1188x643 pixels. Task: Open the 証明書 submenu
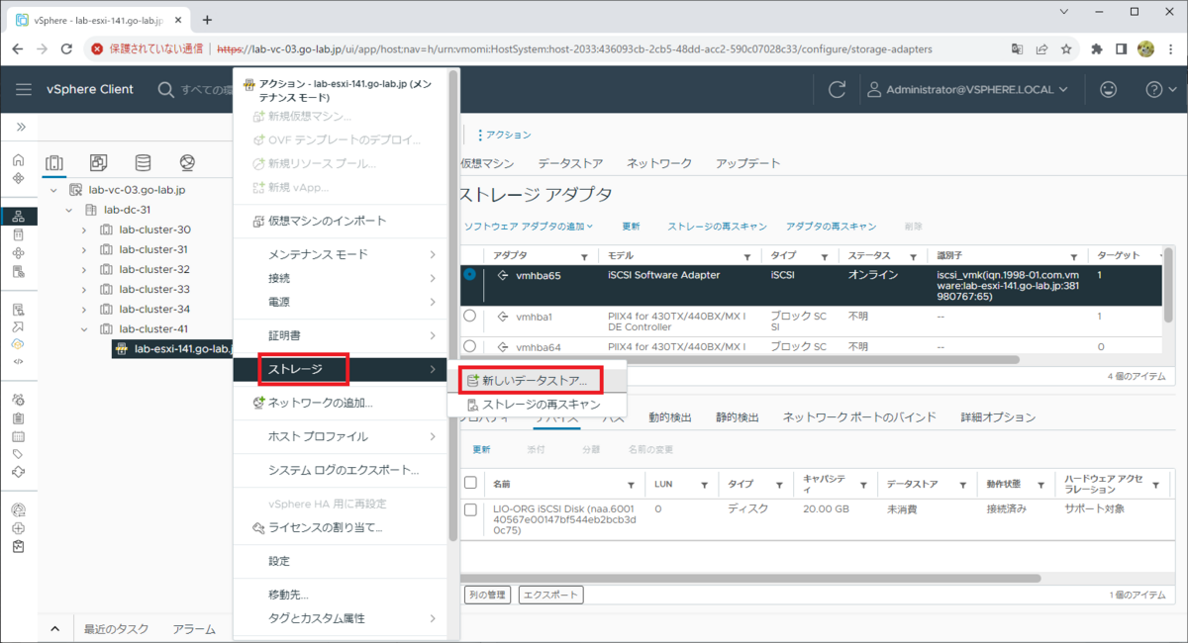(341, 335)
